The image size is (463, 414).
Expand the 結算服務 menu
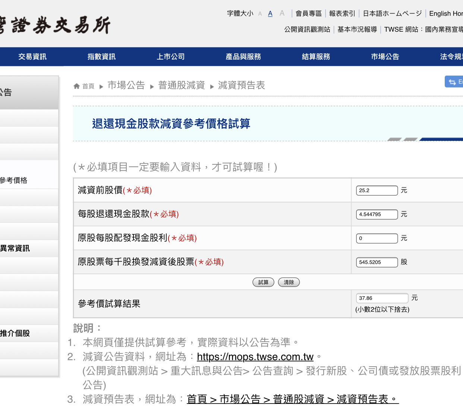(x=316, y=57)
